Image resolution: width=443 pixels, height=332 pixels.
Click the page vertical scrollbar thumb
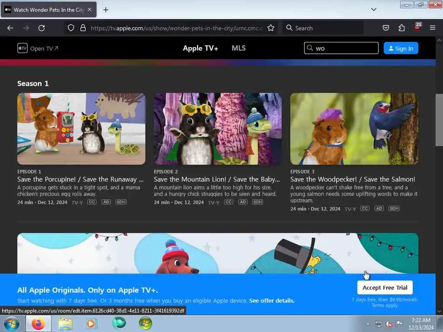click(x=439, y=120)
